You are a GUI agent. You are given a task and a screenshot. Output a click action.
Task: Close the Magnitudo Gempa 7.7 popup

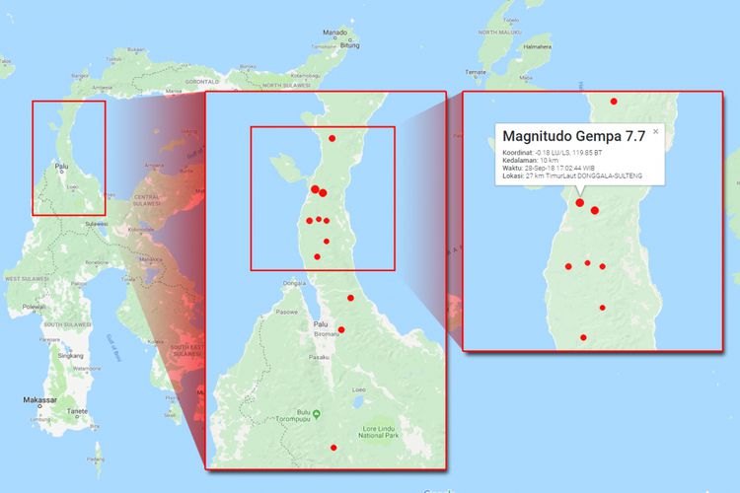coord(656,130)
